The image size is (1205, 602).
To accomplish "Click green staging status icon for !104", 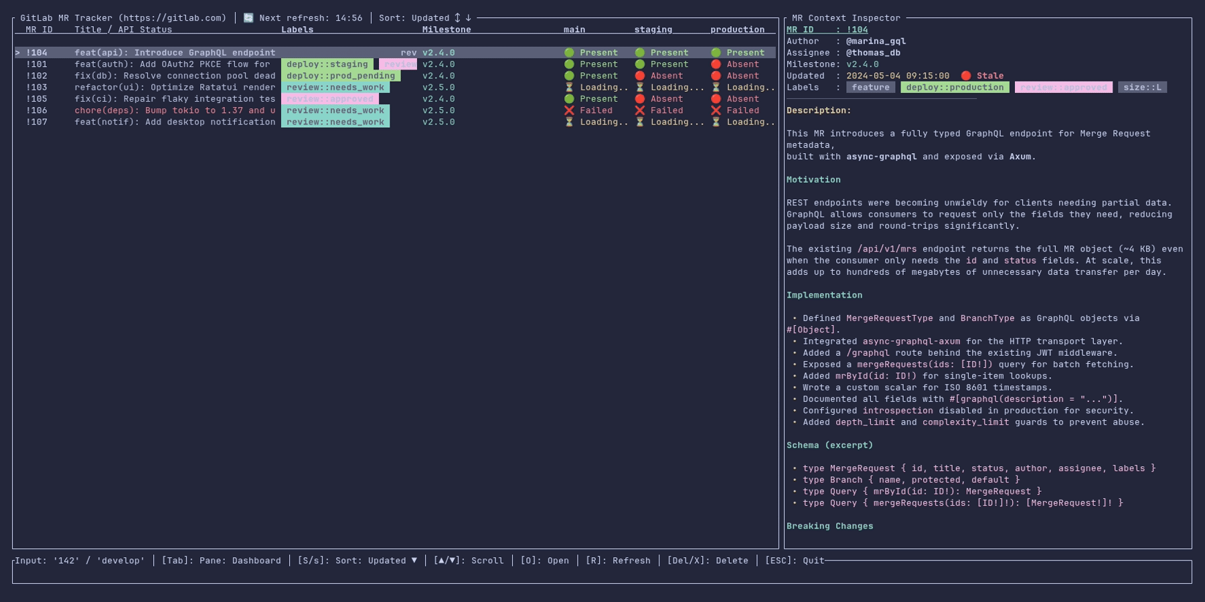I will click(640, 53).
